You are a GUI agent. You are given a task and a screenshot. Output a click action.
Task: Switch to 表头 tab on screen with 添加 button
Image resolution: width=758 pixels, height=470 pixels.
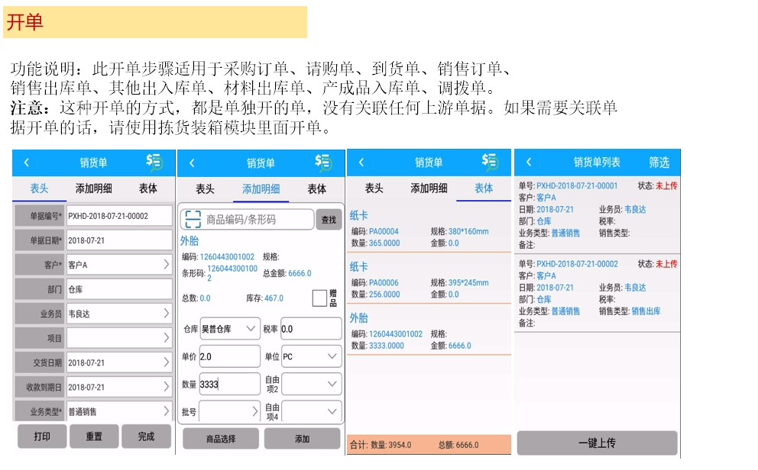[x=205, y=189]
